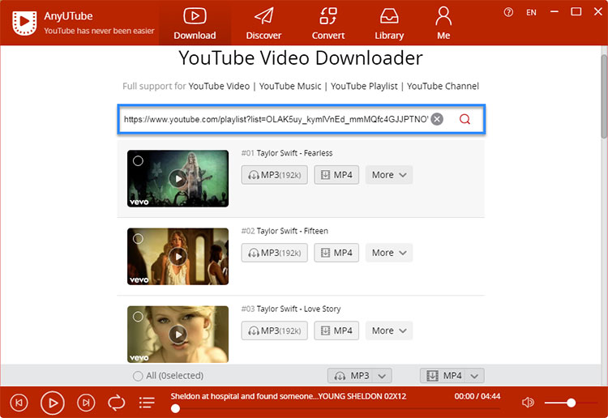Click the playback progress slider knob
Viewport: 608px width, 418px height.
[x=175, y=408]
